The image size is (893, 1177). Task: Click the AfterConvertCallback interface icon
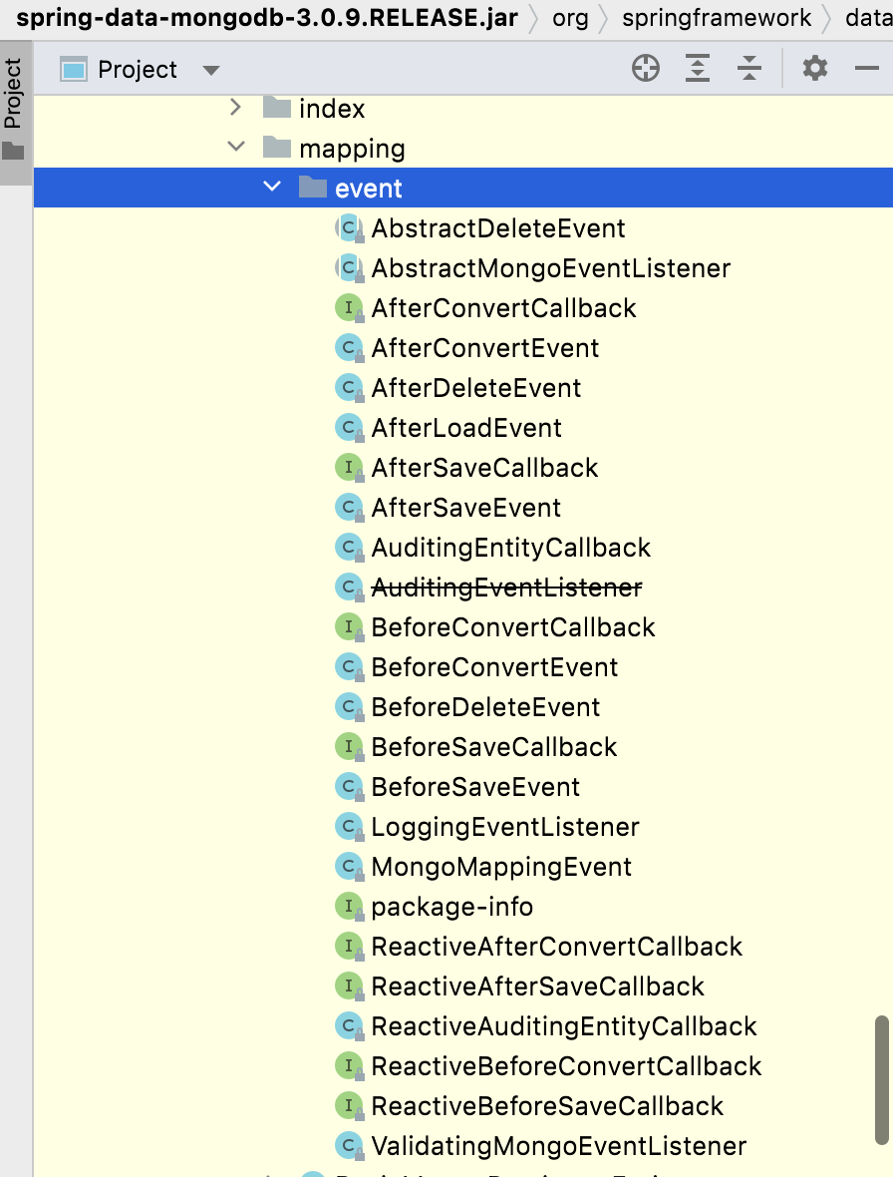pyautogui.click(x=349, y=308)
